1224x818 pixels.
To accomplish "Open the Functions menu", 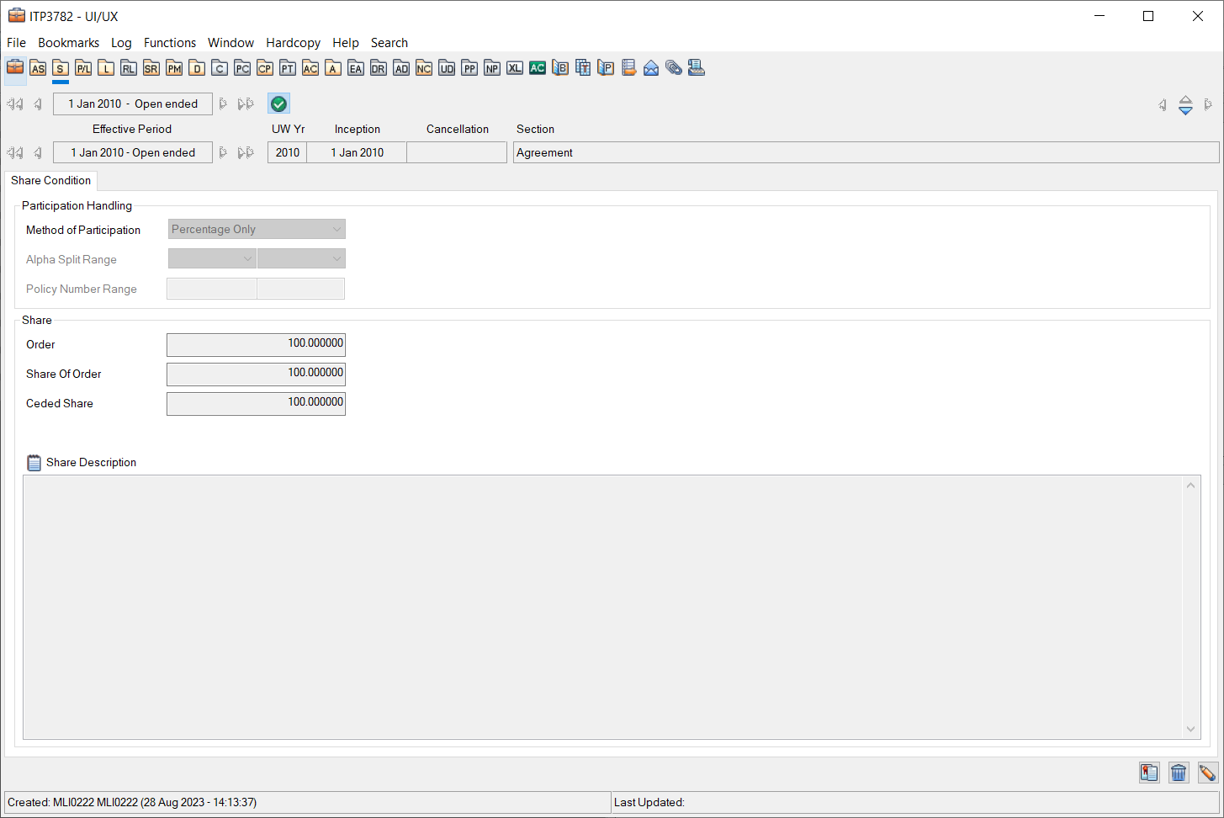I will click(x=170, y=43).
